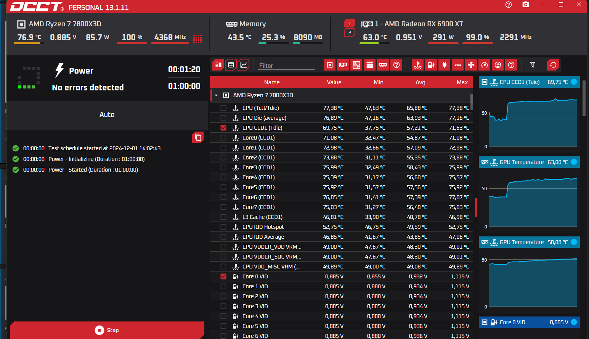Screen dimensions: 589x339
Task: Open info for GPU Temperature 50,88 °C graph
Action: point(574,242)
